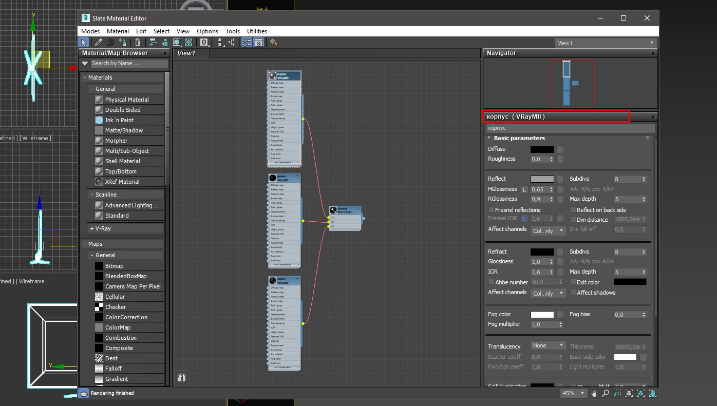Click the Search by Name field
717x406 pixels.
pos(129,64)
